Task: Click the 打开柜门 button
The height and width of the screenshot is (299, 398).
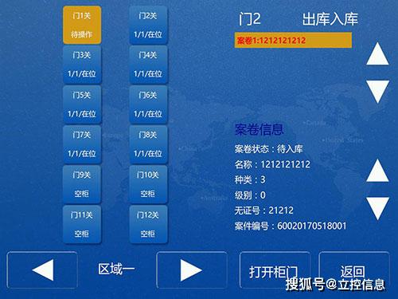Action: 275,270
